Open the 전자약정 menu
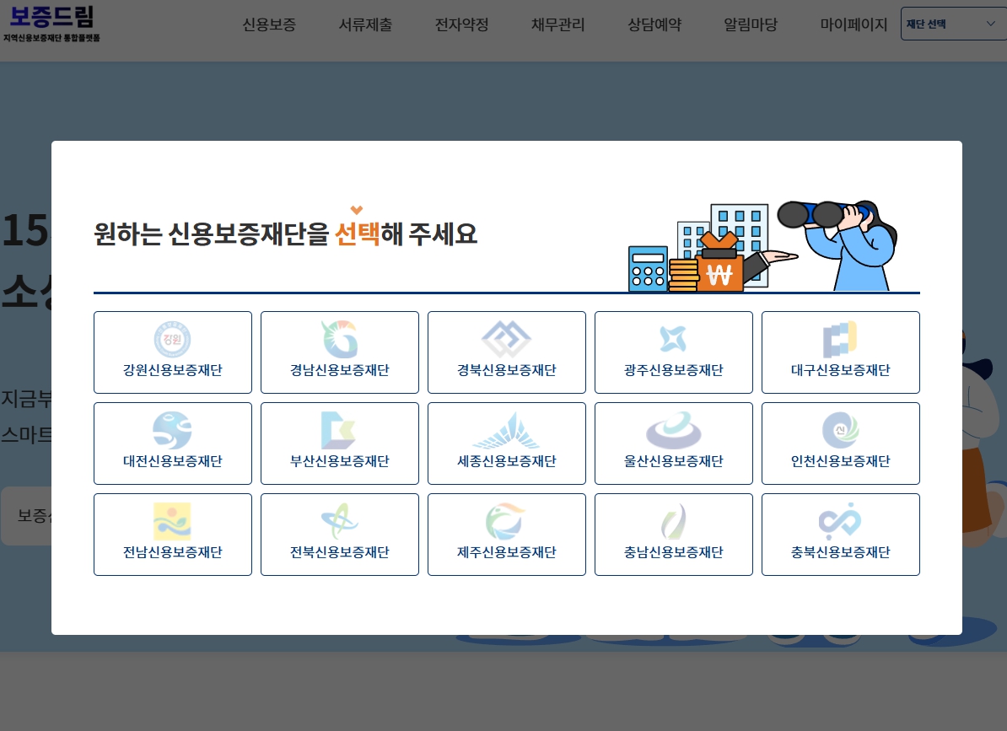This screenshot has height=731, width=1007. (x=461, y=24)
